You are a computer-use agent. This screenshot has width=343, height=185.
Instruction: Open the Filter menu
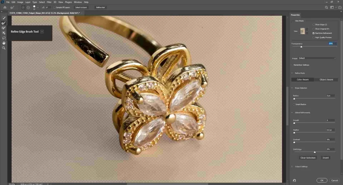[x=49, y=2]
